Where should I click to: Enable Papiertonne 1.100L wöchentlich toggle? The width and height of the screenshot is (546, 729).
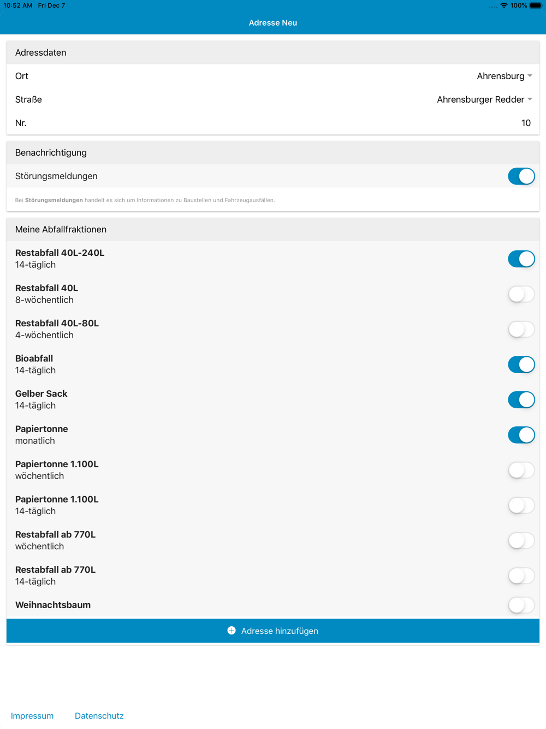click(x=521, y=470)
